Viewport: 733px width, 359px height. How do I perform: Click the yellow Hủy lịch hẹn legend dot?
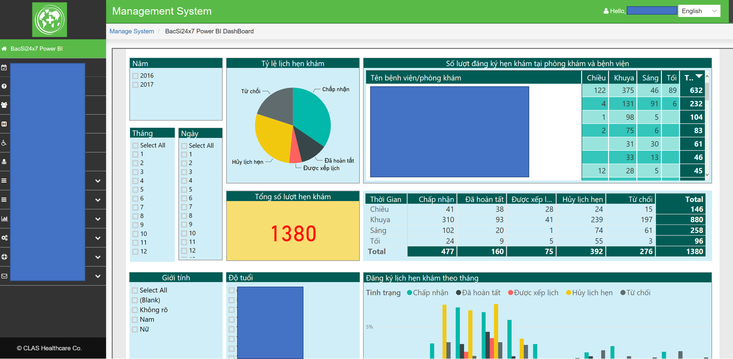(569, 292)
